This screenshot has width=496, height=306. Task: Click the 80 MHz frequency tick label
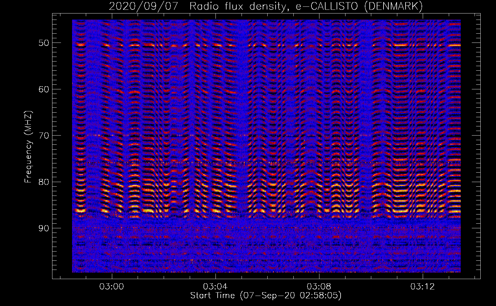pyautogui.click(x=44, y=182)
